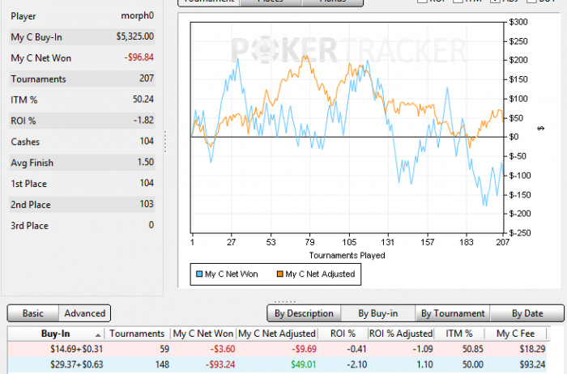
Task: Click the $18.29 fee cell
Action: point(532,349)
